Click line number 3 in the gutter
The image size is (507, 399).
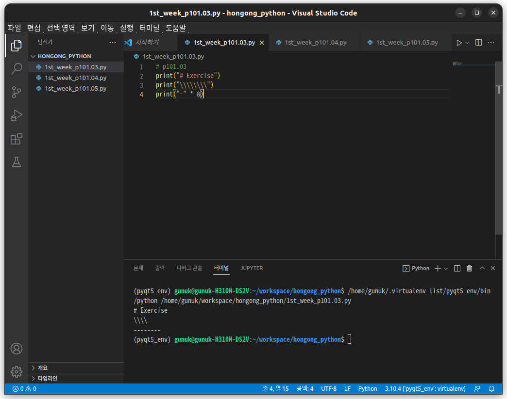click(141, 85)
